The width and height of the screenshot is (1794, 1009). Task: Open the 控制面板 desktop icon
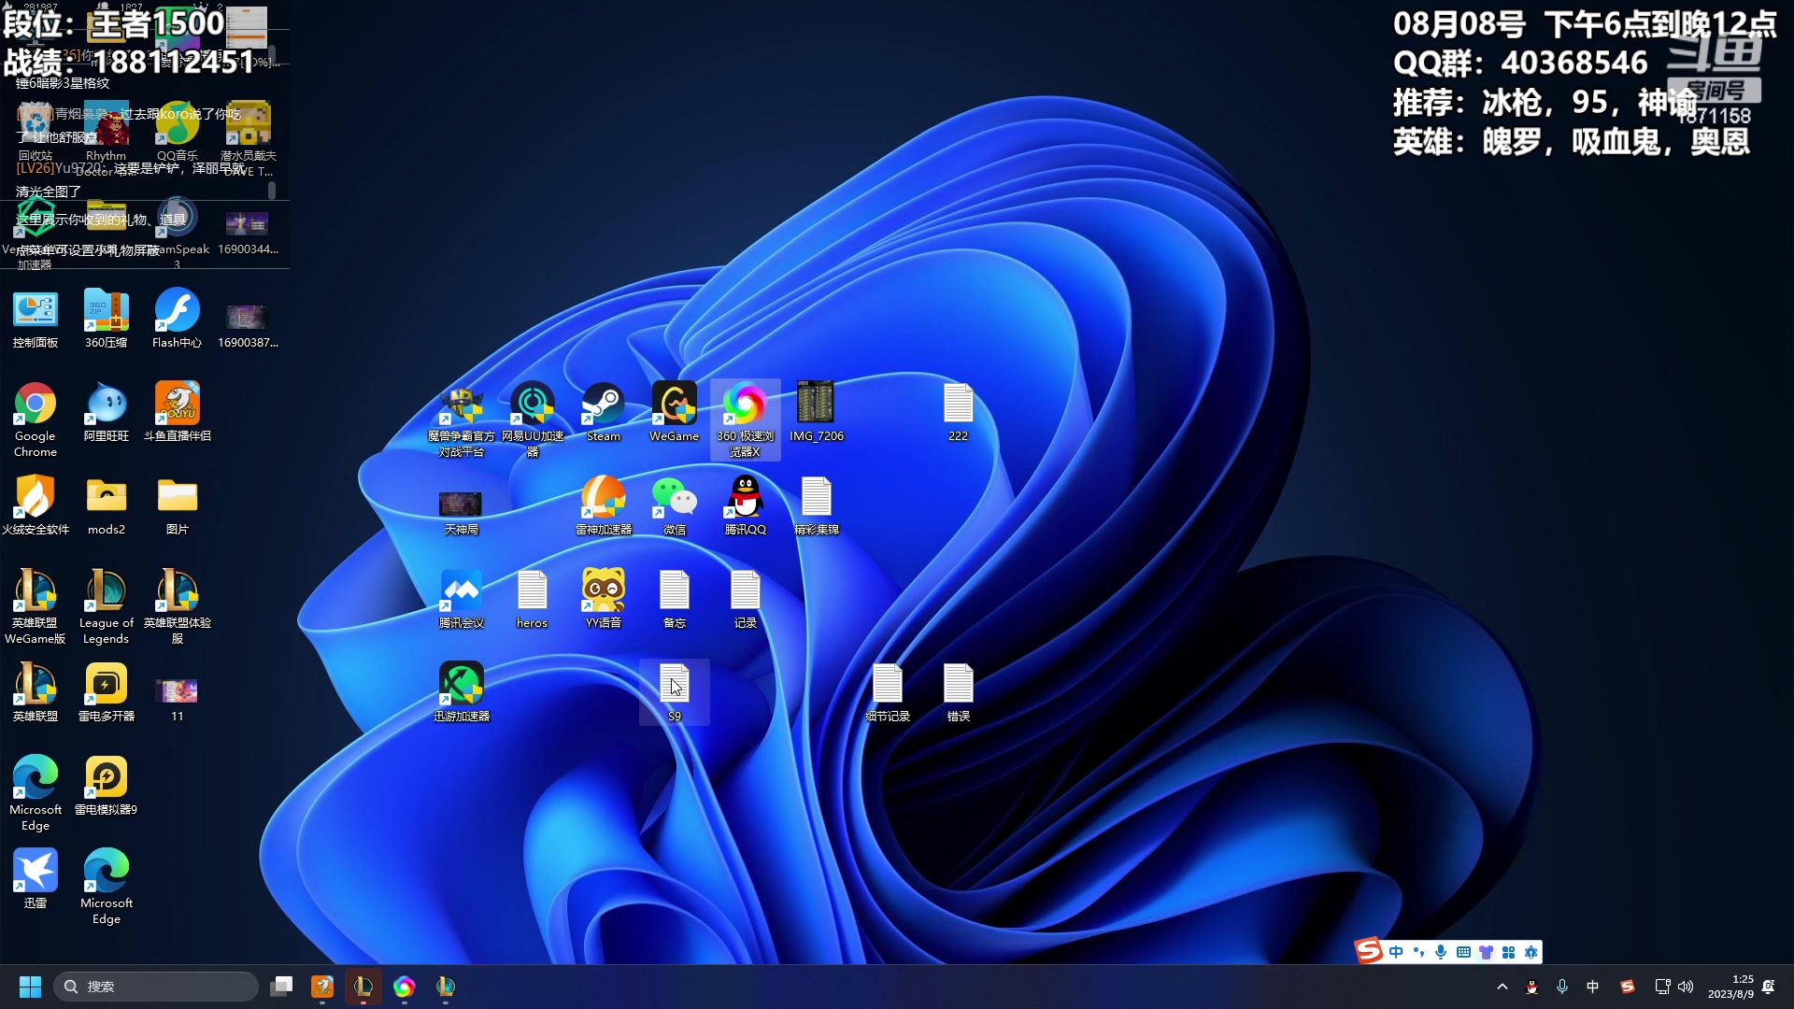pos(36,319)
